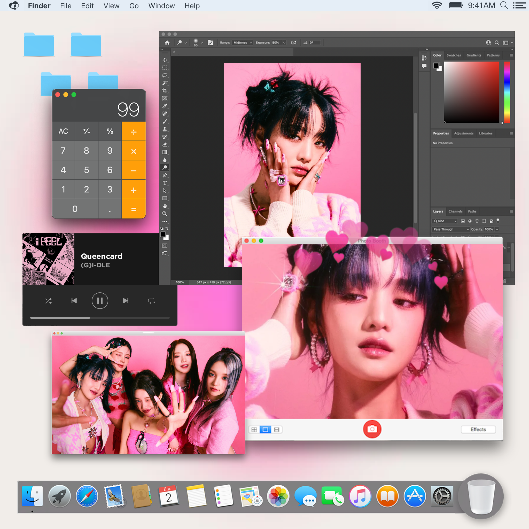Enable repeat in the music player
The width and height of the screenshot is (529, 529).
tap(151, 301)
